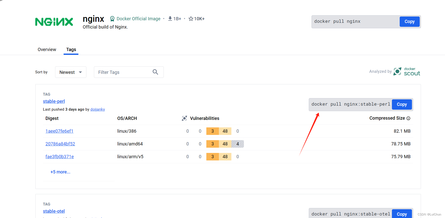Click the low 48 swatch for linux/arm/v5
This screenshot has height=218, width=445.
tap(225, 157)
